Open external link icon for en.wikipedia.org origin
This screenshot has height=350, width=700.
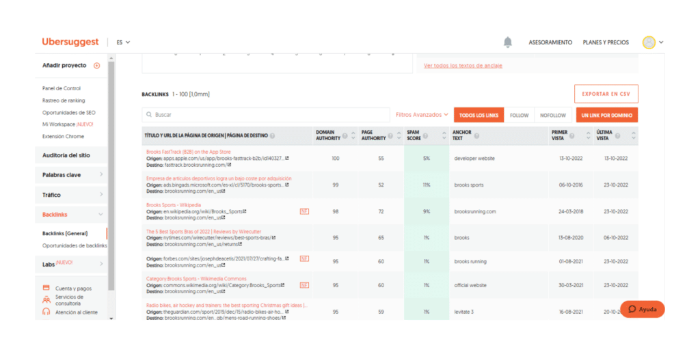(x=245, y=211)
